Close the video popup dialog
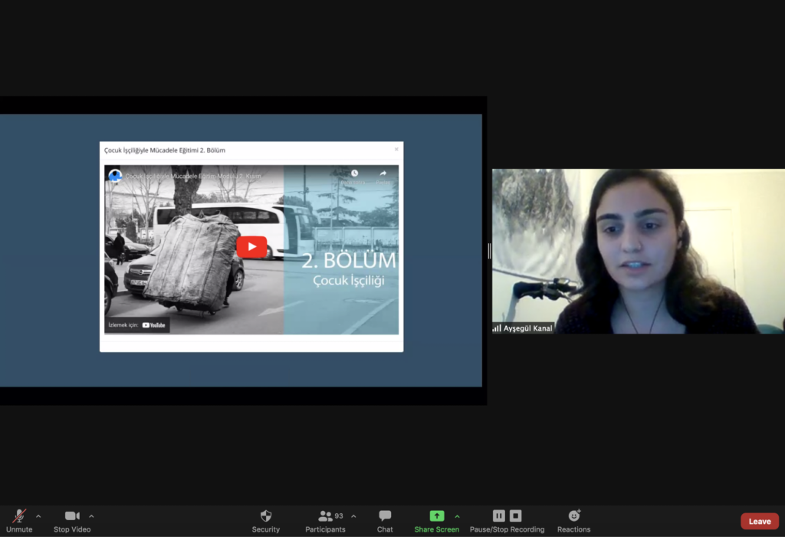 tap(396, 150)
